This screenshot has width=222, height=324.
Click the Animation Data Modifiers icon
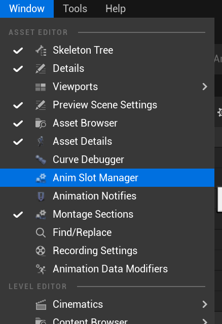point(41,269)
